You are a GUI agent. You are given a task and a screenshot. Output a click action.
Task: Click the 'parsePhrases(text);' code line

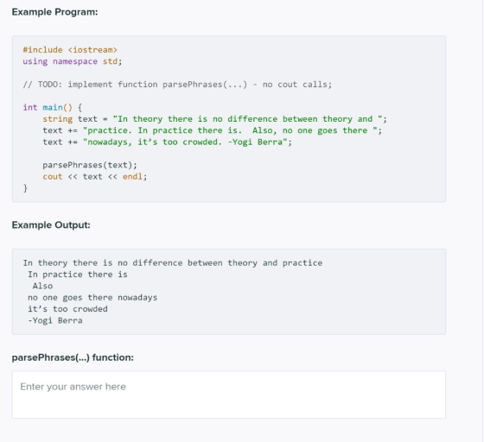pyautogui.click(x=90, y=165)
